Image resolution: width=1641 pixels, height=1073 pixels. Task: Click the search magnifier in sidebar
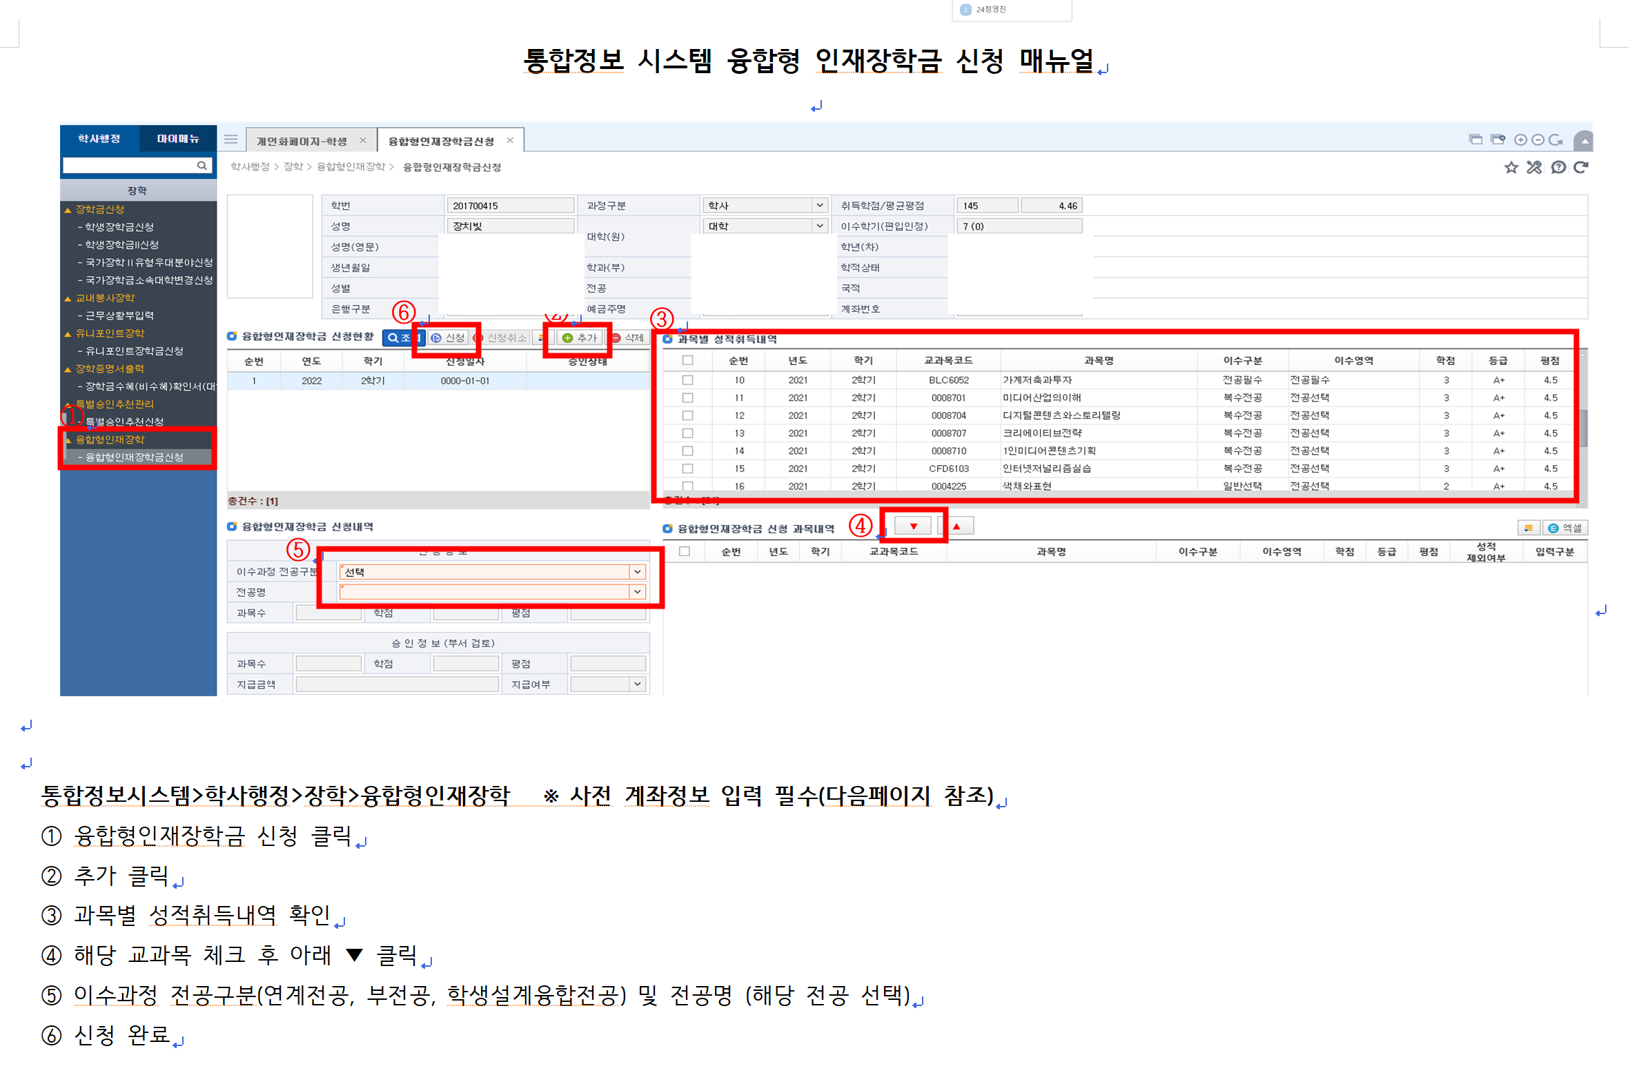[202, 166]
